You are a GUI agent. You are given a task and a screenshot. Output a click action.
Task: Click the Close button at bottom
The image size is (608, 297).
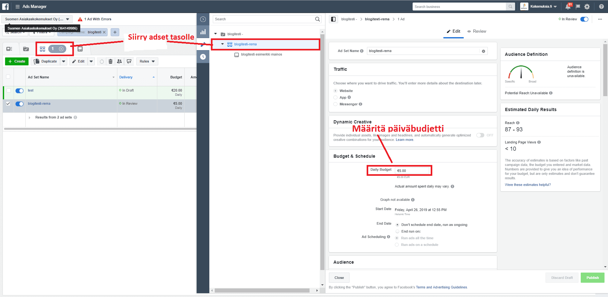point(339,278)
